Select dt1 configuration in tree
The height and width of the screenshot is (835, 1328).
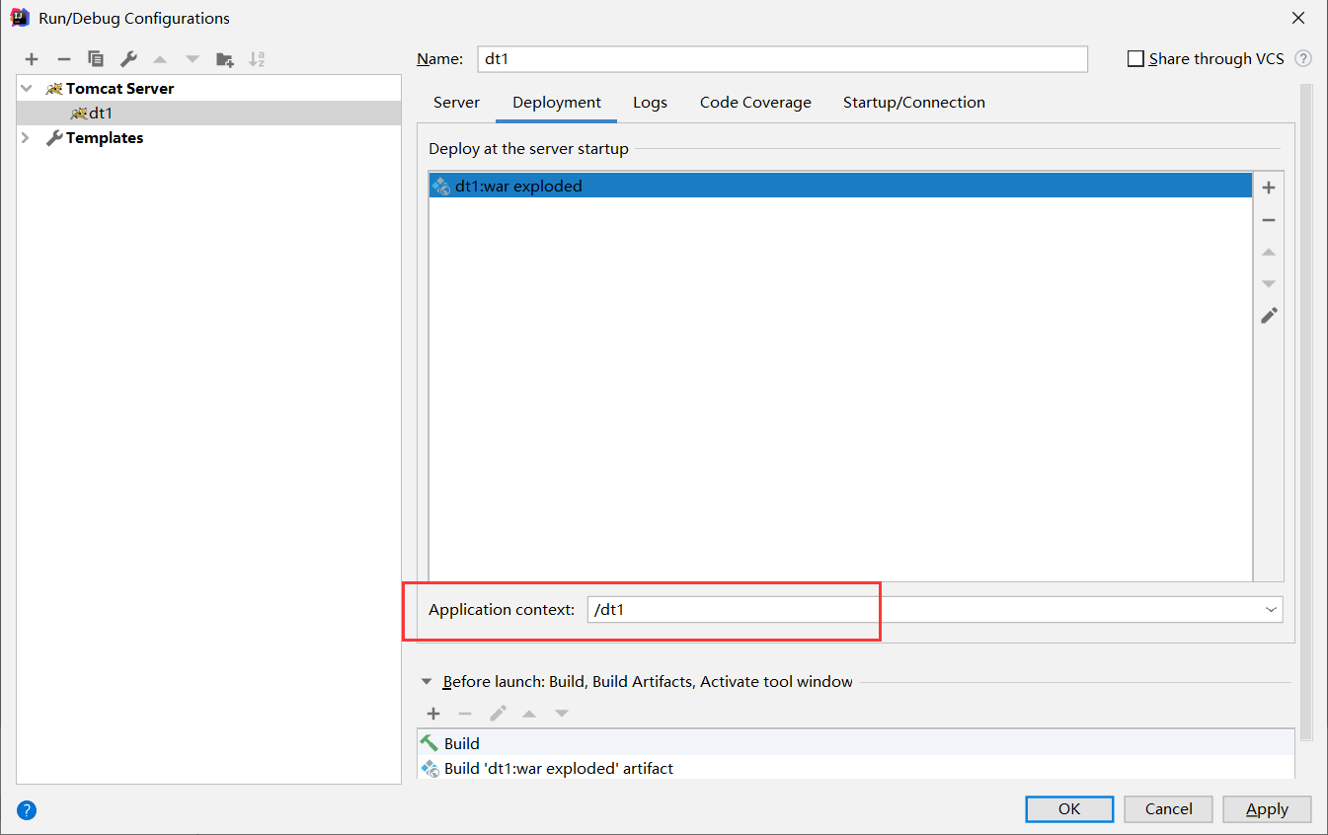[208, 114]
